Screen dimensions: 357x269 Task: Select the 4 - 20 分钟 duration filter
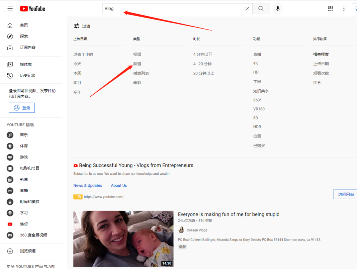pyautogui.click(x=202, y=64)
